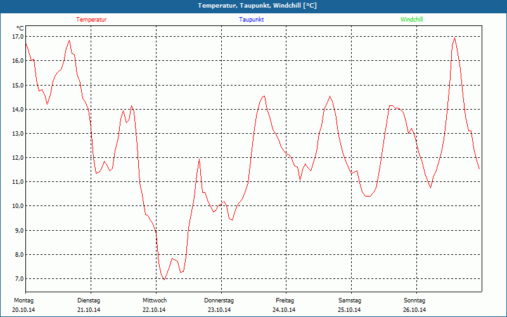The height and width of the screenshot is (317, 507).
Task: Click the °C unit label on axis
Action: pyautogui.click(x=20, y=29)
